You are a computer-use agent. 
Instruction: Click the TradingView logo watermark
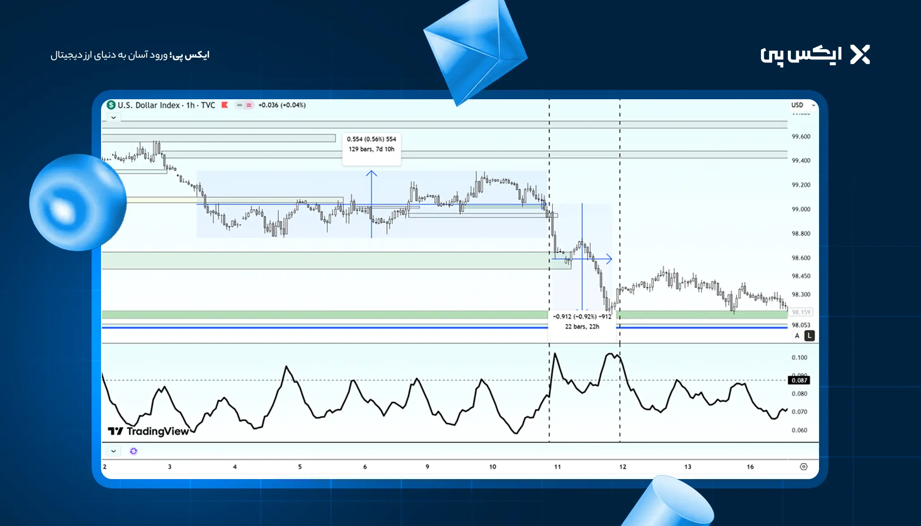148,431
